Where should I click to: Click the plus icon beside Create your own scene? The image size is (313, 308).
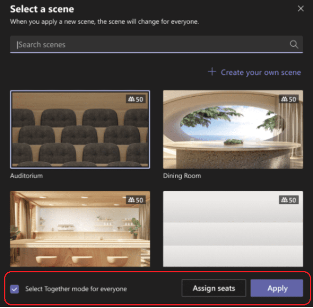tap(212, 72)
